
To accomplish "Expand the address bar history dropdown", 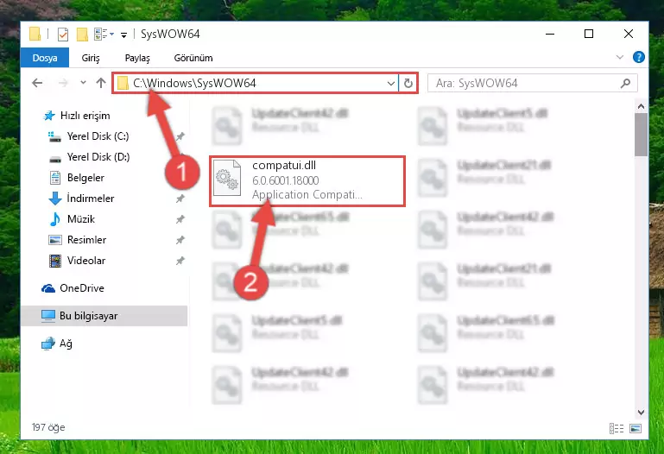I will tap(391, 84).
